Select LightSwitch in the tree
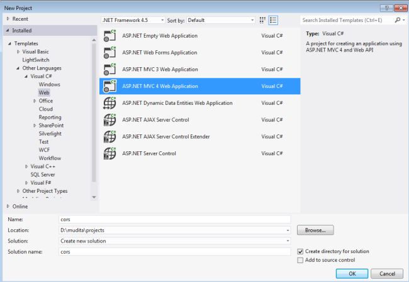 [x=36, y=60]
